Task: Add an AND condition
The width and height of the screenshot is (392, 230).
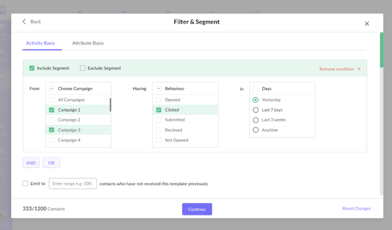Action: pyautogui.click(x=31, y=163)
